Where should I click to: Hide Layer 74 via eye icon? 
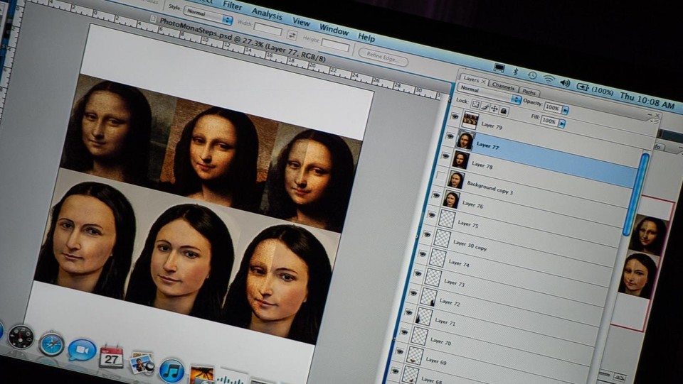pyautogui.click(x=423, y=253)
